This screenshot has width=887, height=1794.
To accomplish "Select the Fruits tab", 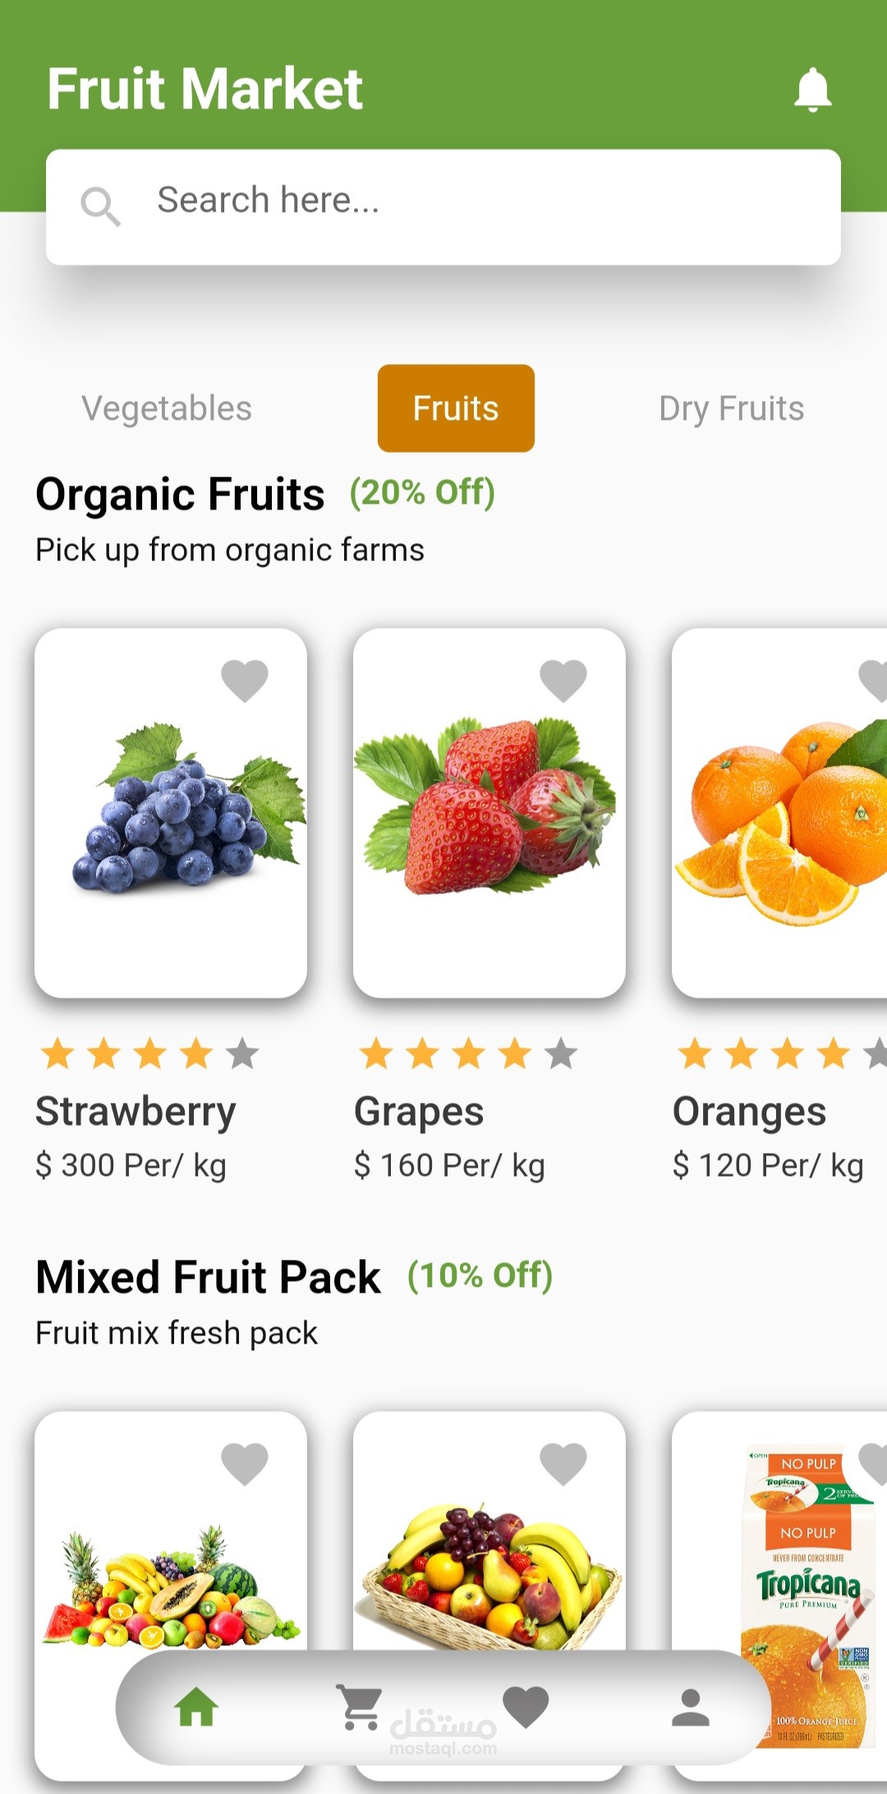I will pyautogui.click(x=456, y=408).
